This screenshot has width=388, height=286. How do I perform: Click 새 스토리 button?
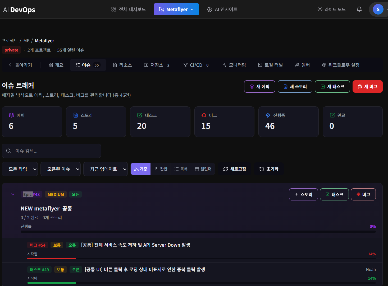[x=295, y=87]
